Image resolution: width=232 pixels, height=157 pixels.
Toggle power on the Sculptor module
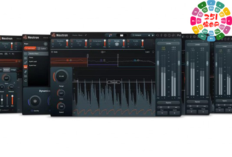click(72, 41)
